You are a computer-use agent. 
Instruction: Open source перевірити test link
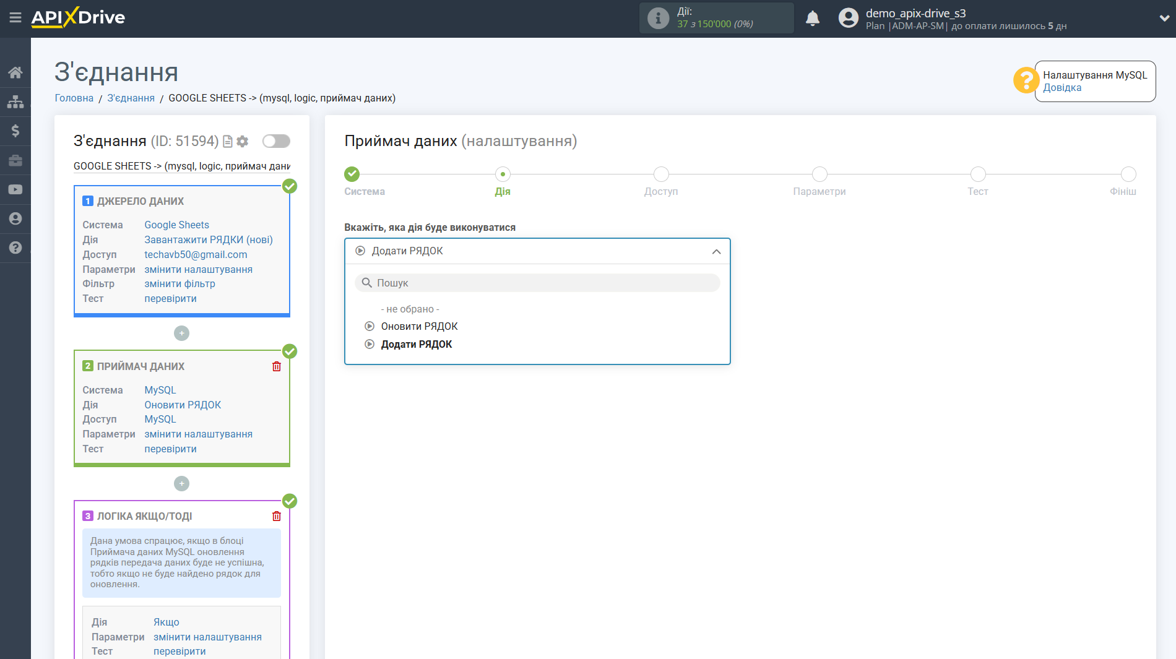[170, 299]
